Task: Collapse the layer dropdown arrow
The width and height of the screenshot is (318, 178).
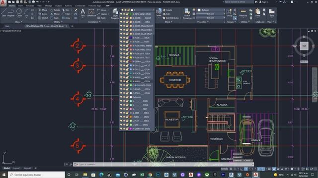Action: pyautogui.click(x=154, y=10)
